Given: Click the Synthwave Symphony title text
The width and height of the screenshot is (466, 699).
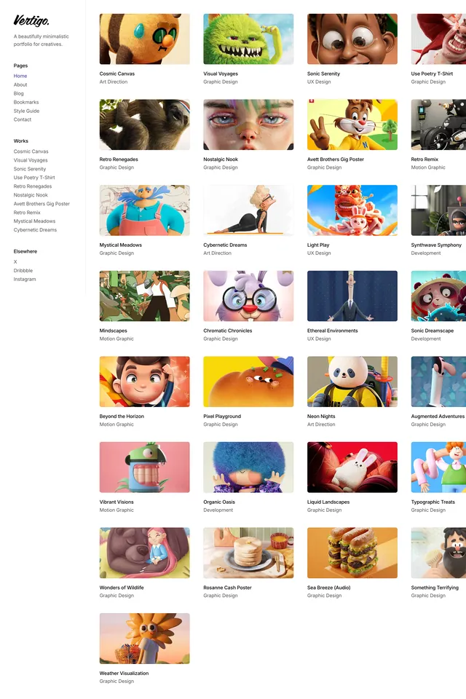Looking at the screenshot, I should point(436,245).
